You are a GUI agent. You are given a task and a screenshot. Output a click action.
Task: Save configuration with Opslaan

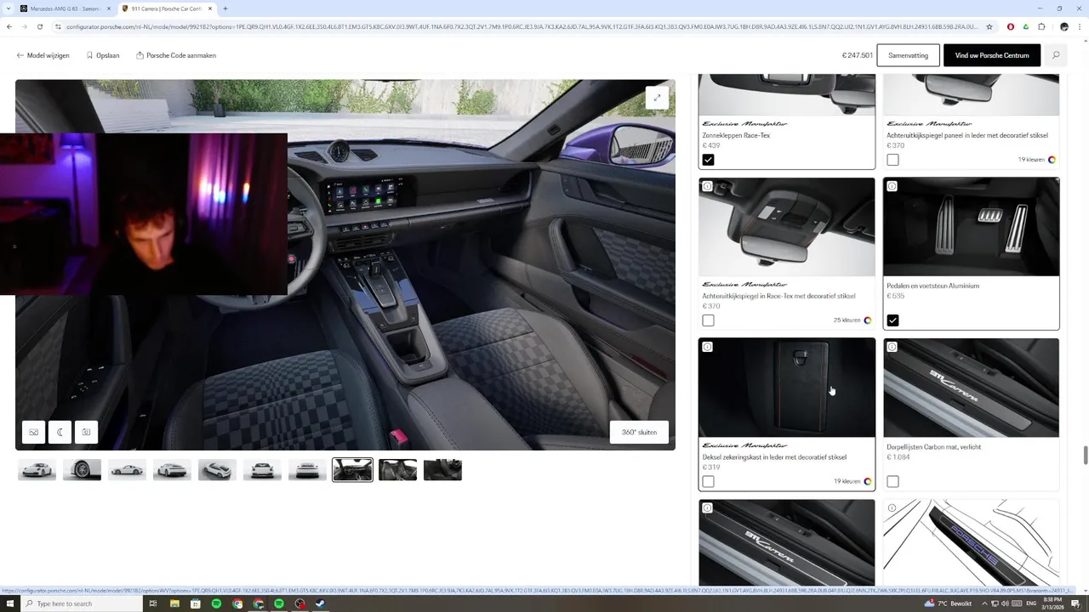(103, 55)
